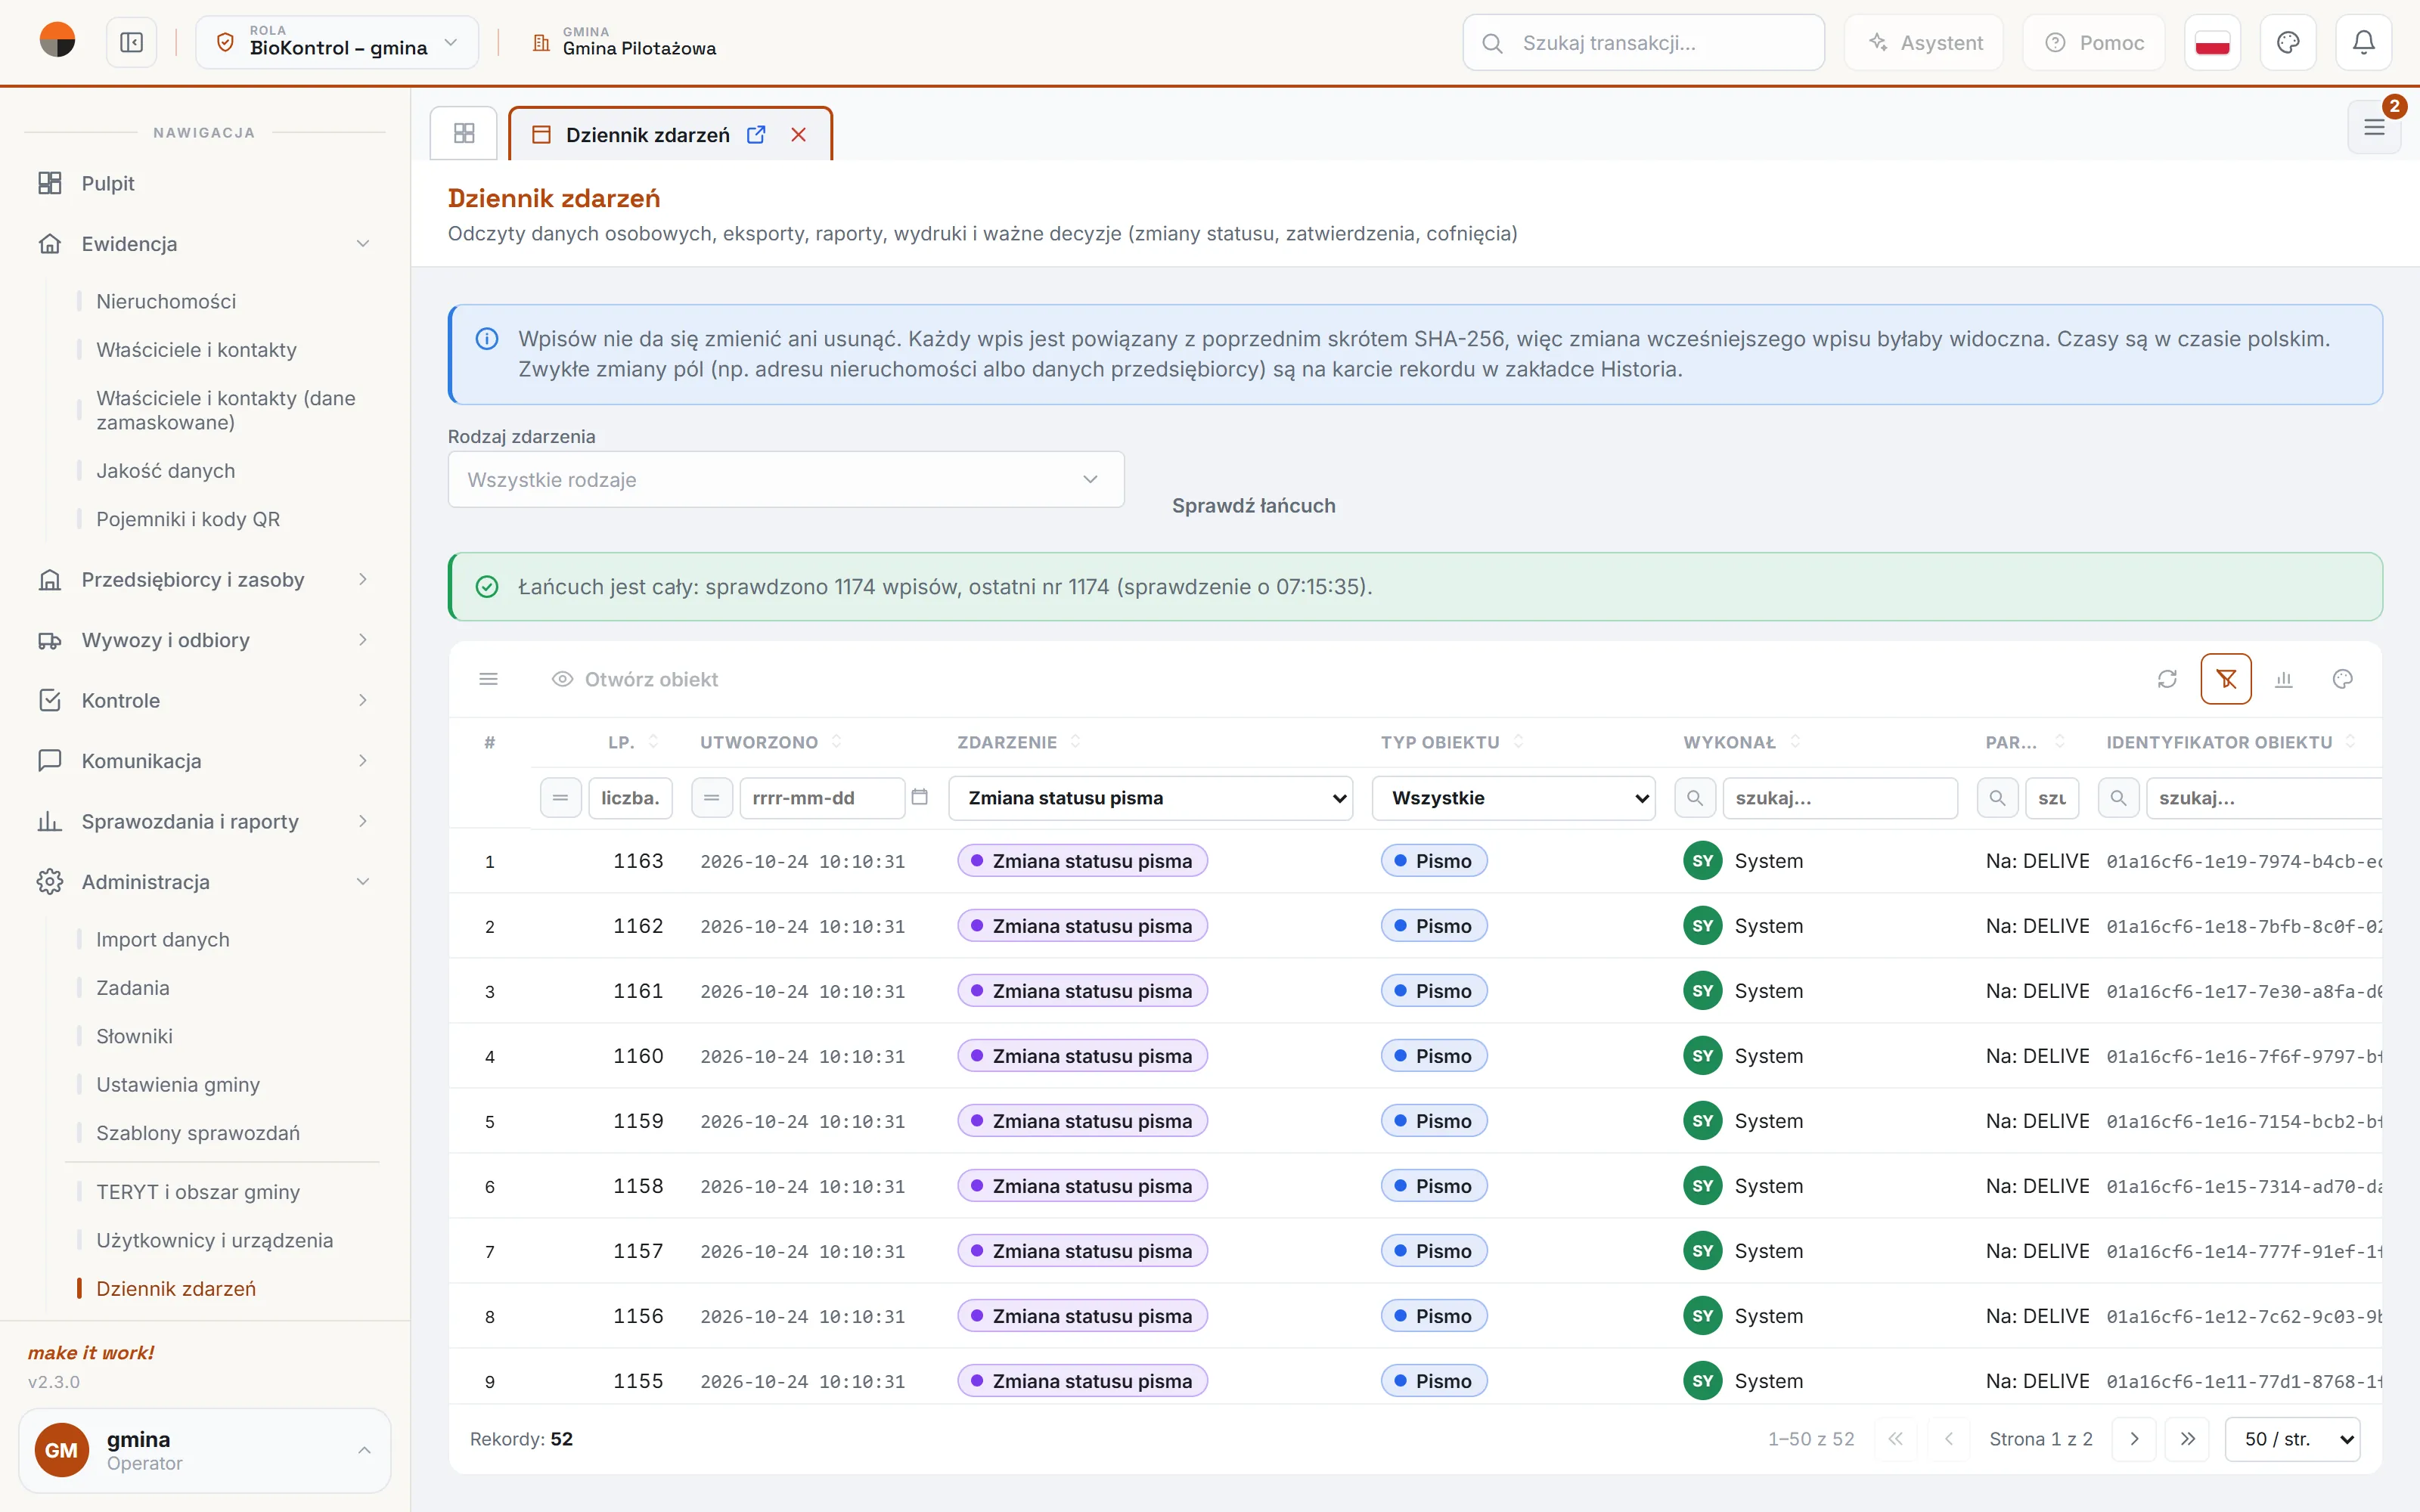Clear table filters with the funnel icon
Viewport: 2420px width, 1512px height.
(x=2226, y=679)
